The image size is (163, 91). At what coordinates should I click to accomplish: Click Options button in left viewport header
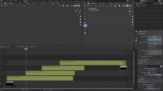coord(79,3)
